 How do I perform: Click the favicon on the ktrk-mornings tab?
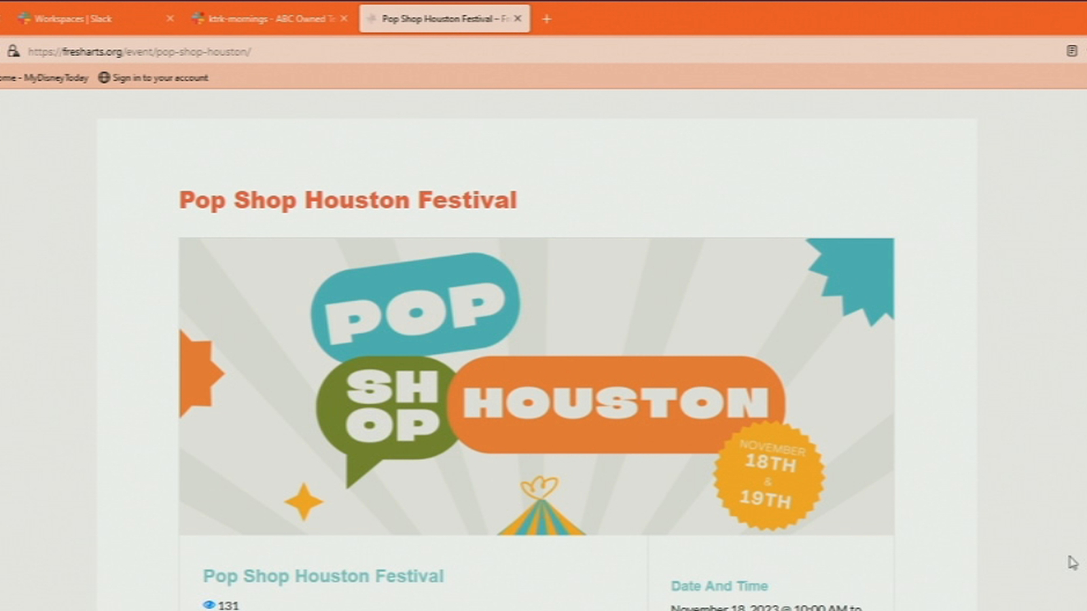pos(198,18)
